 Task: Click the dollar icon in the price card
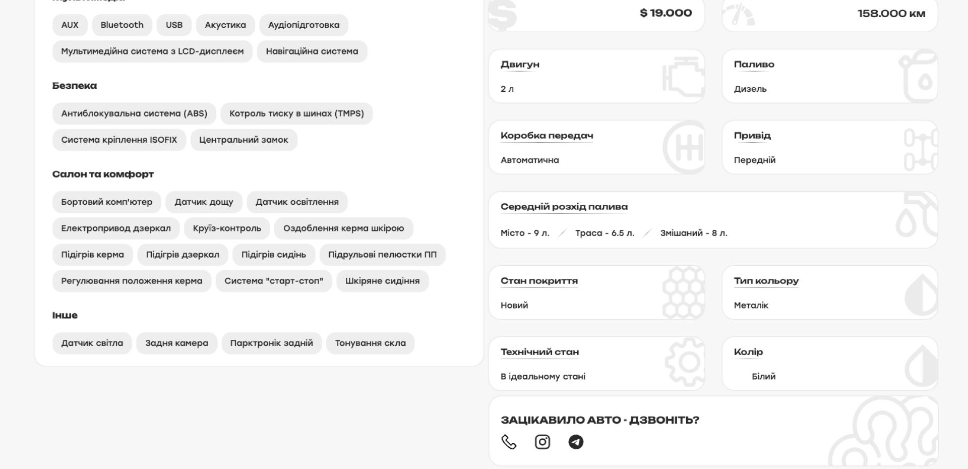[503, 14]
